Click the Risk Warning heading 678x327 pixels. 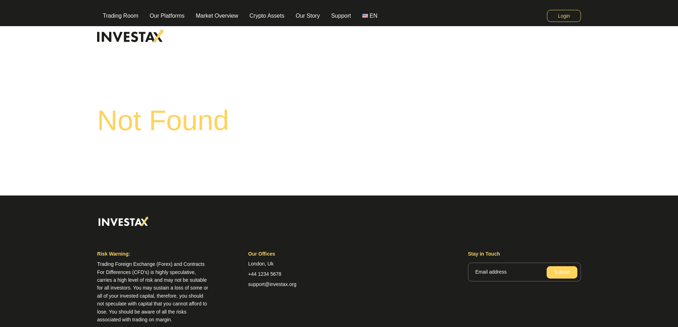[113, 254]
